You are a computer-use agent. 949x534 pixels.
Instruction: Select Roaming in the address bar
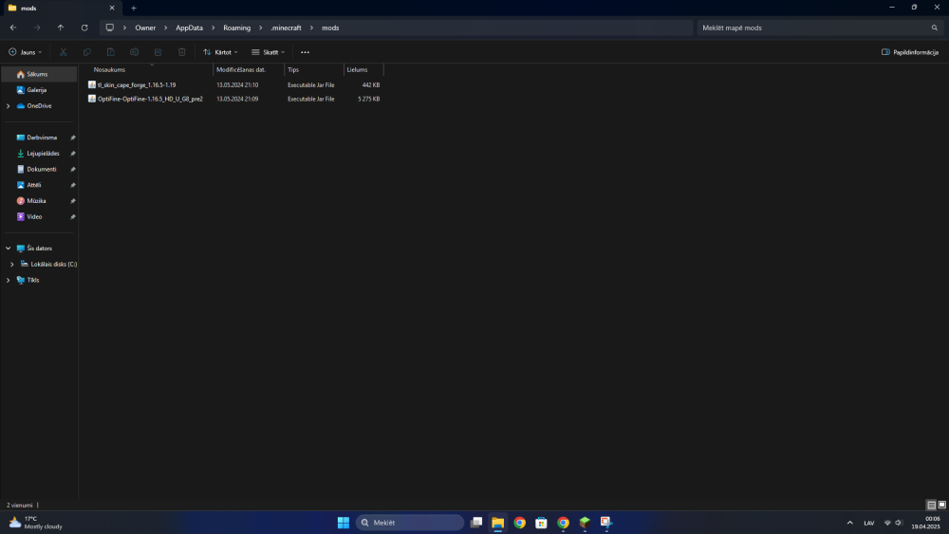(x=236, y=28)
